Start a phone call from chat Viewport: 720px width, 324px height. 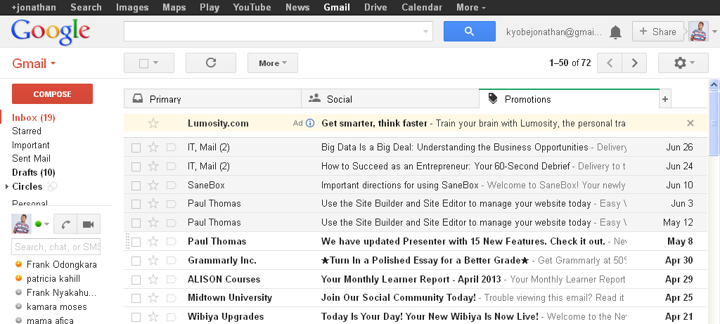pos(65,224)
